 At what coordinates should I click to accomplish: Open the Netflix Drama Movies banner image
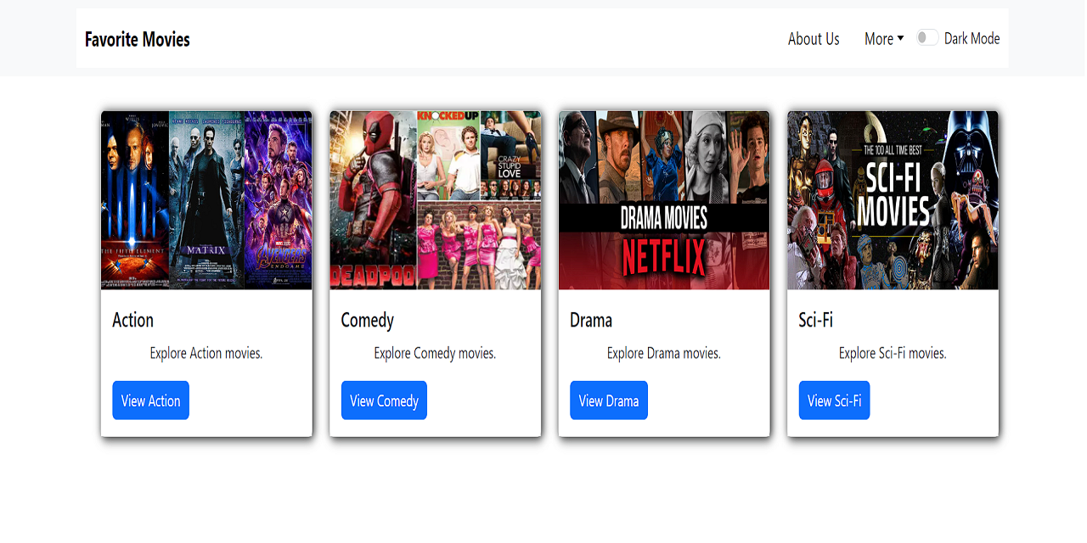663,199
